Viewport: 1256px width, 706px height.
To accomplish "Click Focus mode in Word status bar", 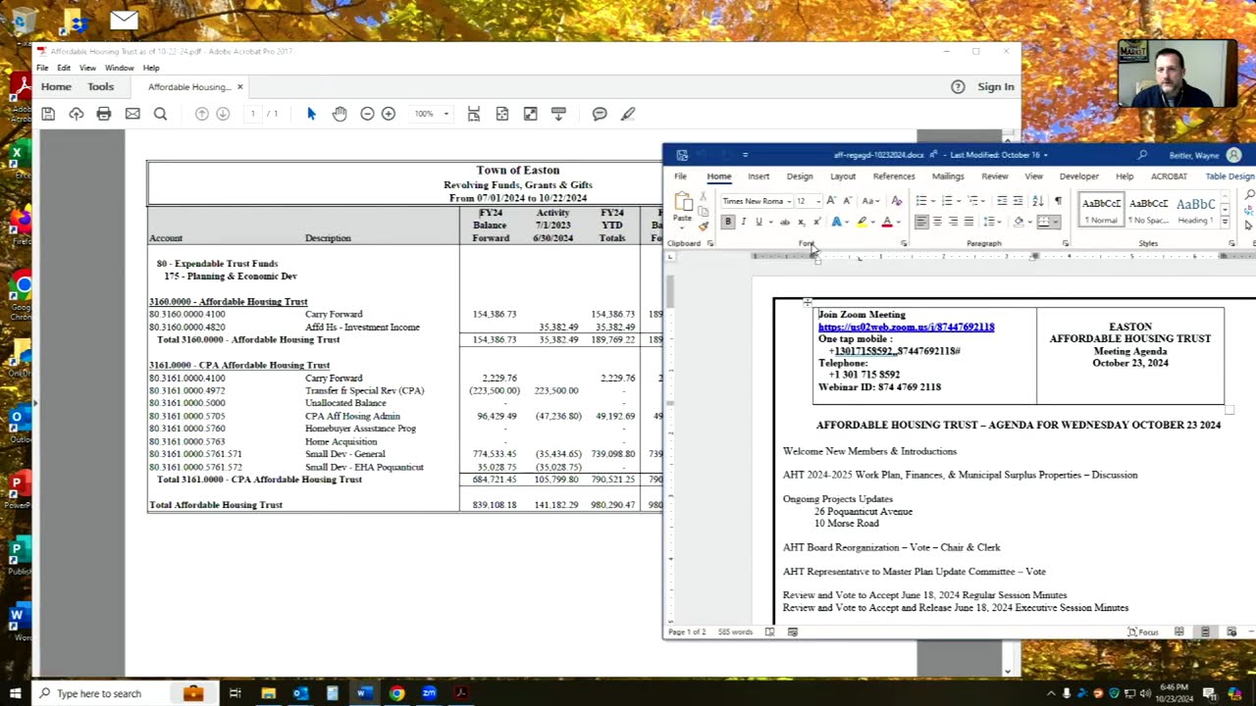I will 1142,632.
